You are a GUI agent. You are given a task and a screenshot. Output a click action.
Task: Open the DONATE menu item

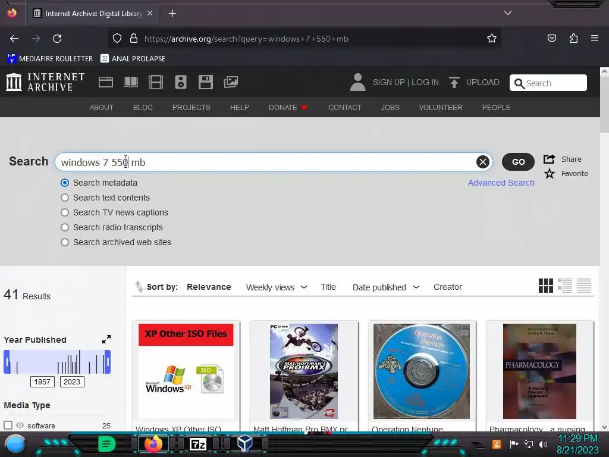(288, 107)
